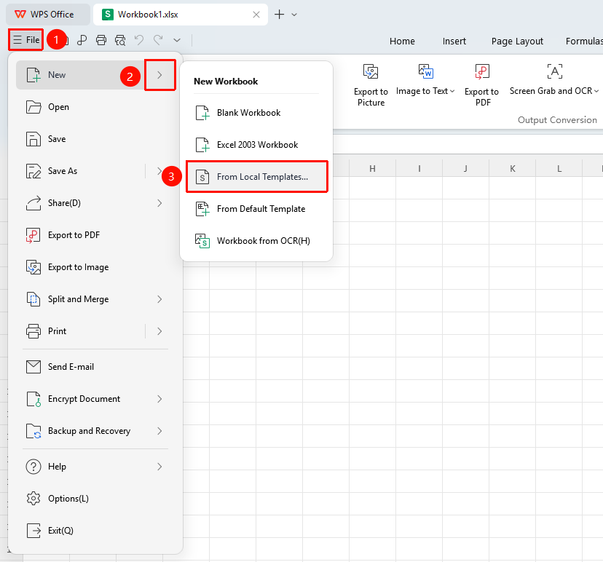The height and width of the screenshot is (562, 603).
Task: Open Print Preview from quick-access toolbar
Action: pos(120,40)
